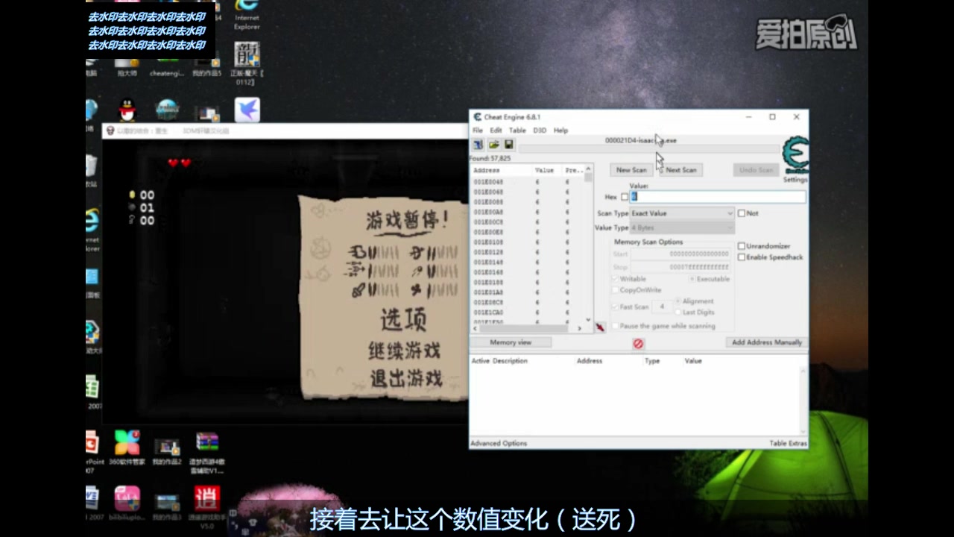This screenshot has height=537, width=954.
Task: Open the 360软件管家 desktop icon
Action: [x=127, y=442]
